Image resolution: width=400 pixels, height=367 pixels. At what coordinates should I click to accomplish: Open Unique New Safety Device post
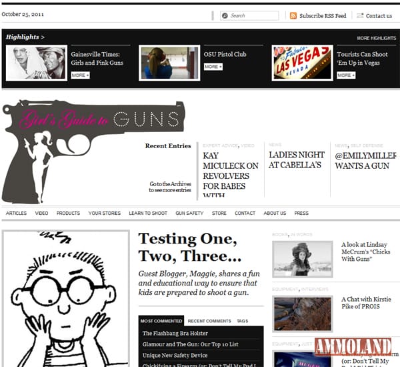point(175,355)
